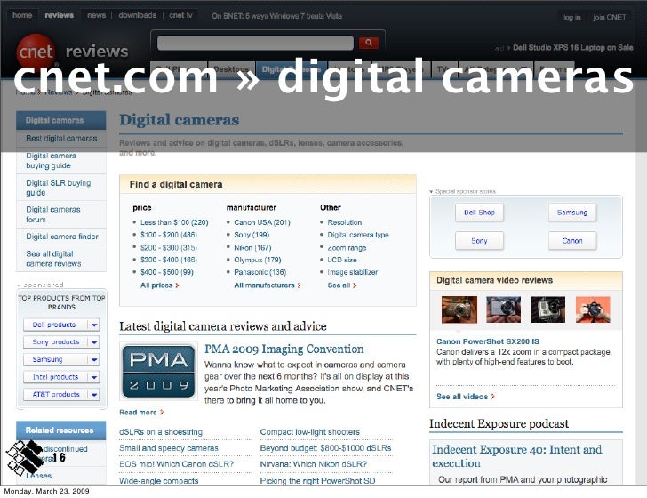This screenshot has width=647, height=498.
Task: Filter by Less than $100 price
Action: click(174, 222)
